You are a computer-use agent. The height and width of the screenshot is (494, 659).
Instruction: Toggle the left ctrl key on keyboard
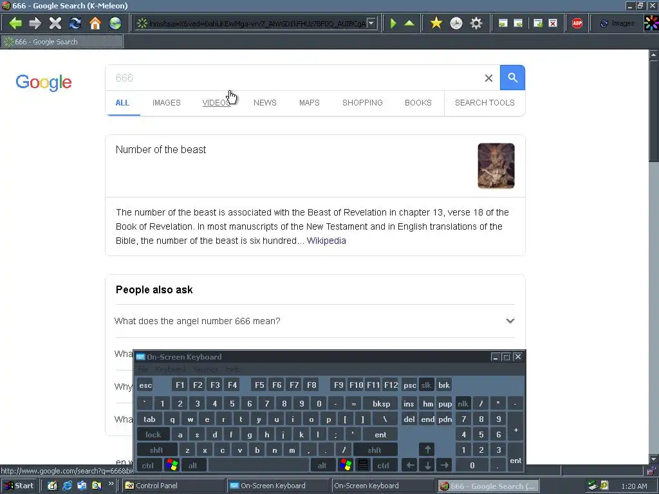point(147,466)
